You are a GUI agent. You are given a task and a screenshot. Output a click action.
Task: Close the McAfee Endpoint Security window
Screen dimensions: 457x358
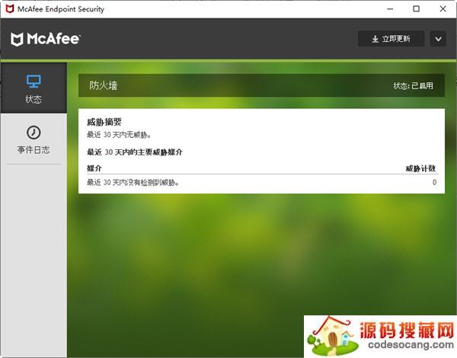click(x=443, y=9)
